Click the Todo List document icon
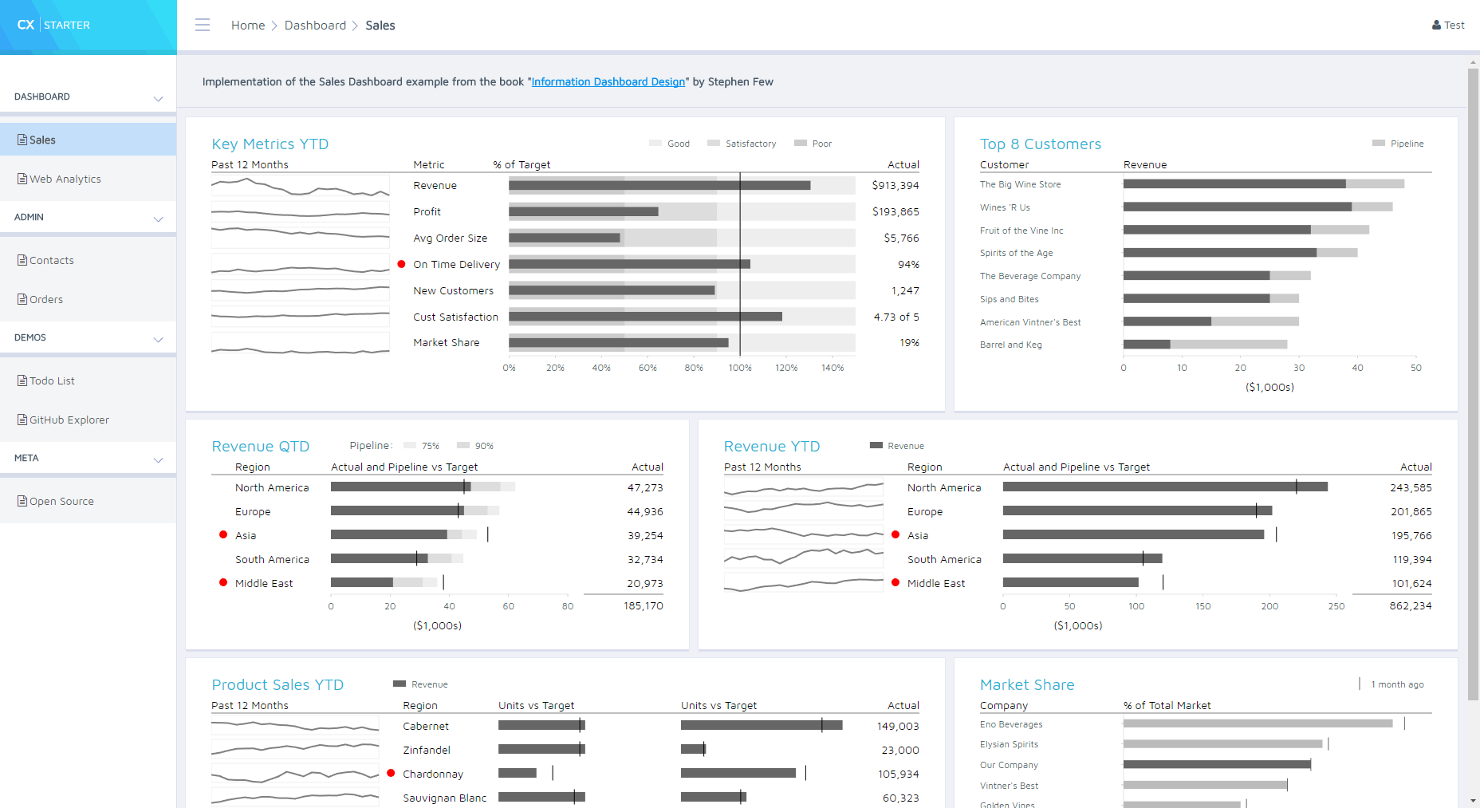Screen dimensions: 1480x808 coord(22,380)
